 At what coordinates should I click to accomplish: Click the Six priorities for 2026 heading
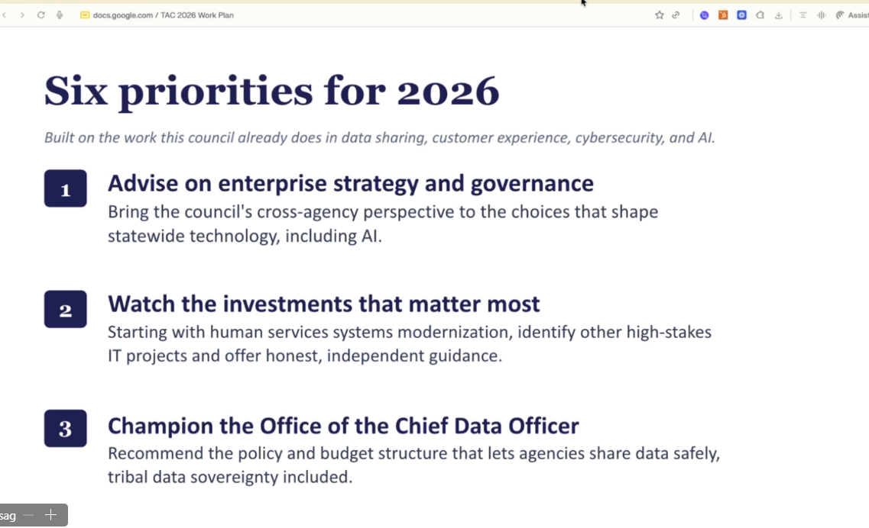click(271, 92)
